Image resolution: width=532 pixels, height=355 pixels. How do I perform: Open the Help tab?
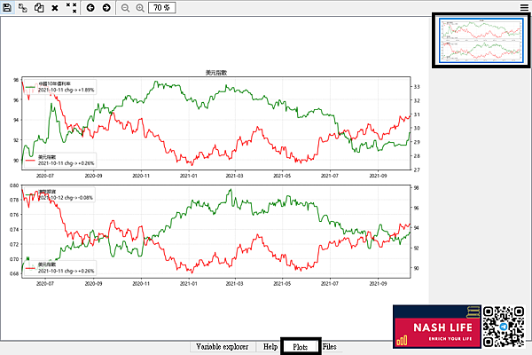click(270, 347)
